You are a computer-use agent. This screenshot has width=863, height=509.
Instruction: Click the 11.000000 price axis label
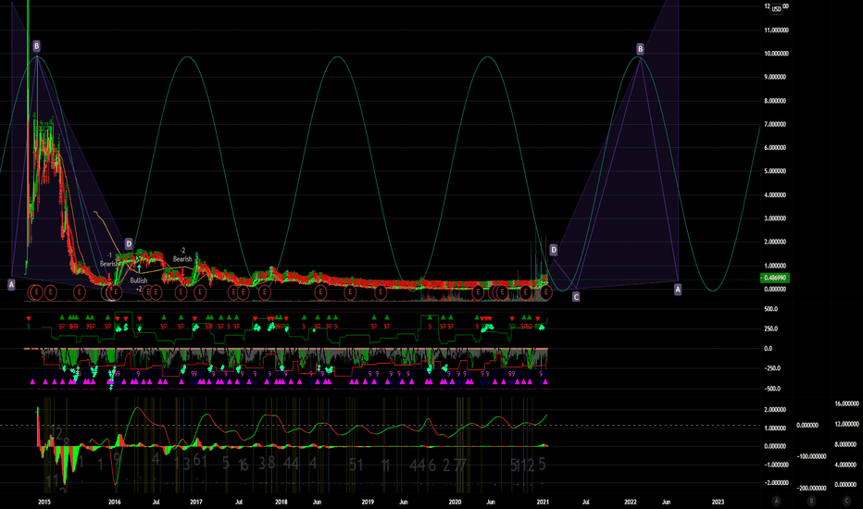click(777, 31)
